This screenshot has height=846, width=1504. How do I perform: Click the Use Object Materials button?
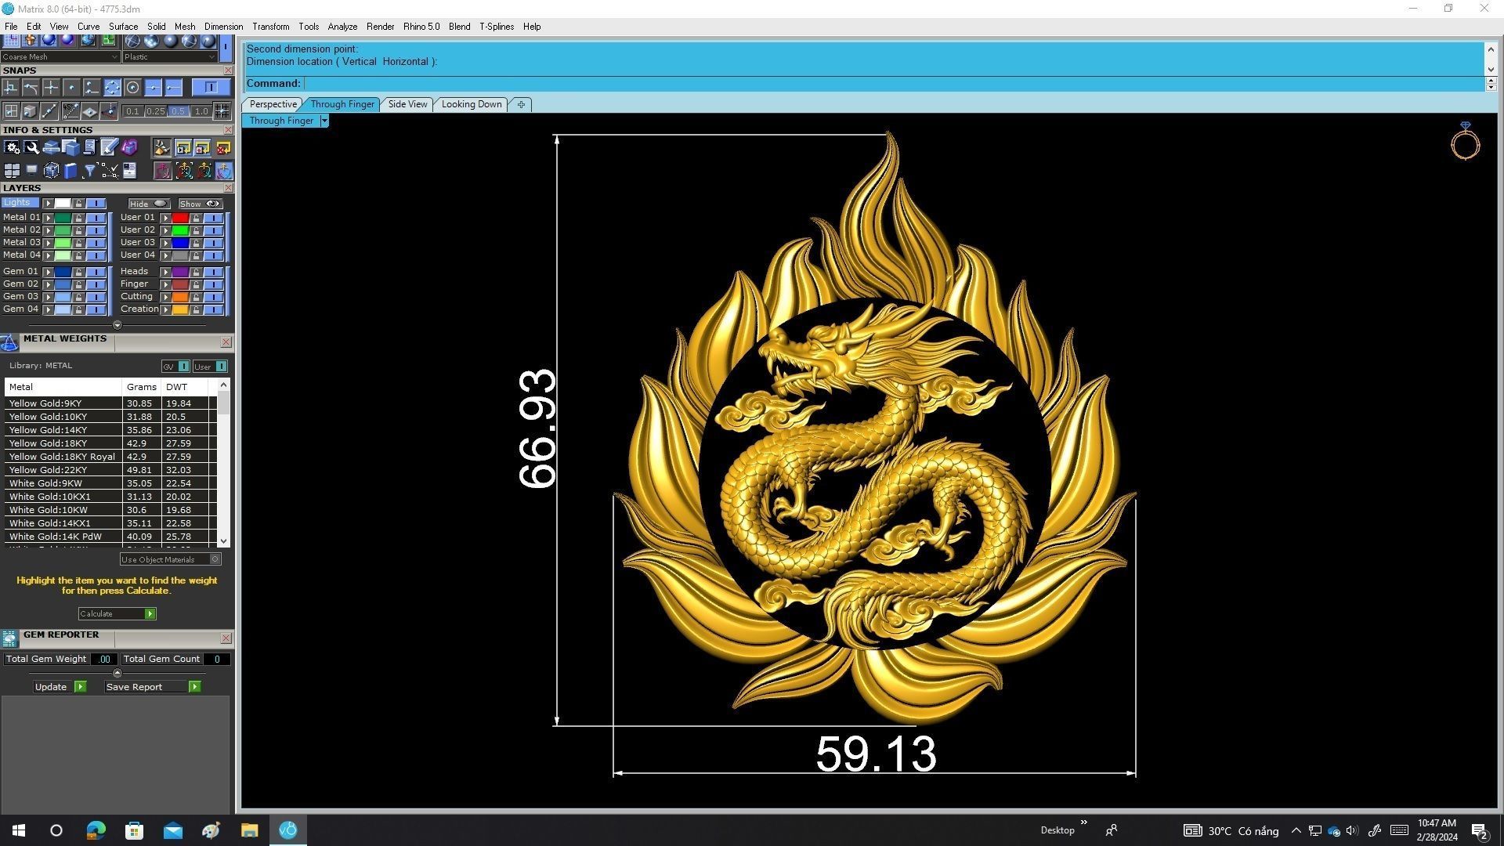[x=170, y=559]
